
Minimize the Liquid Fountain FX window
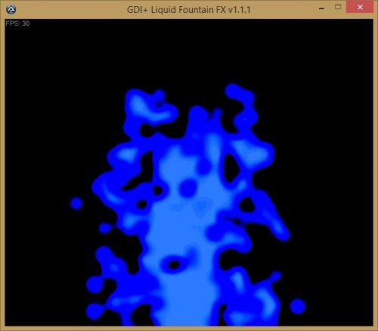coord(321,8)
